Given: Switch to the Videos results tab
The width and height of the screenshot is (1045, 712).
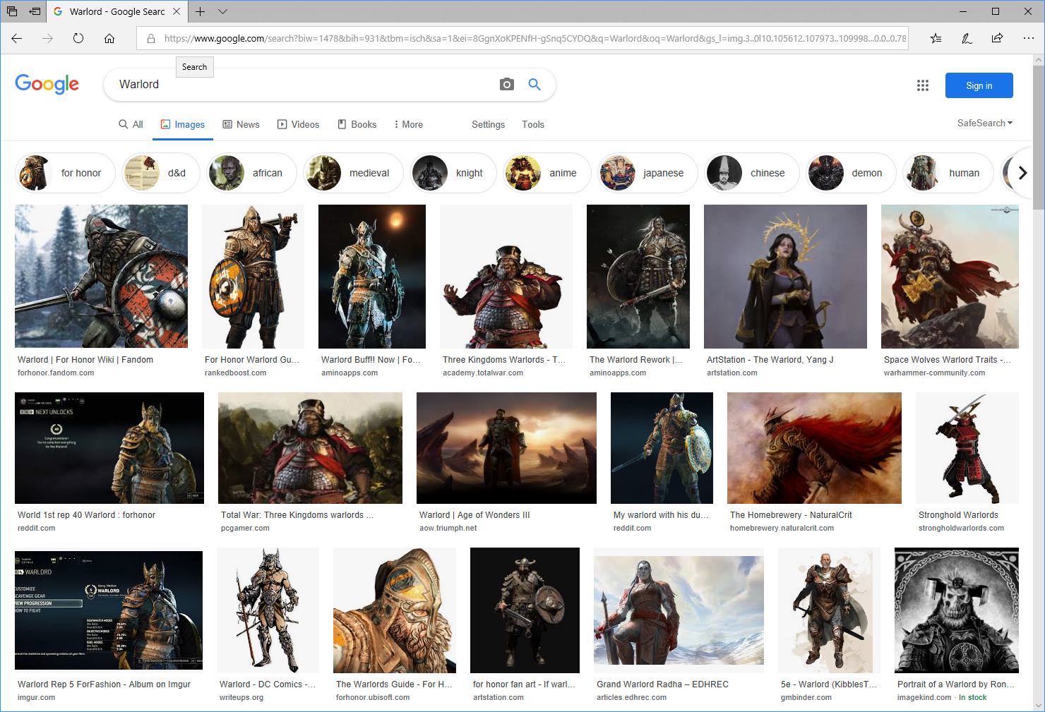Looking at the screenshot, I should pos(298,124).
